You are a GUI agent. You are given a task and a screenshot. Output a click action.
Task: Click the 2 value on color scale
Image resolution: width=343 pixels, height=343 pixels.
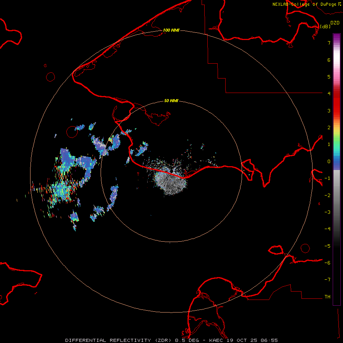329,128
